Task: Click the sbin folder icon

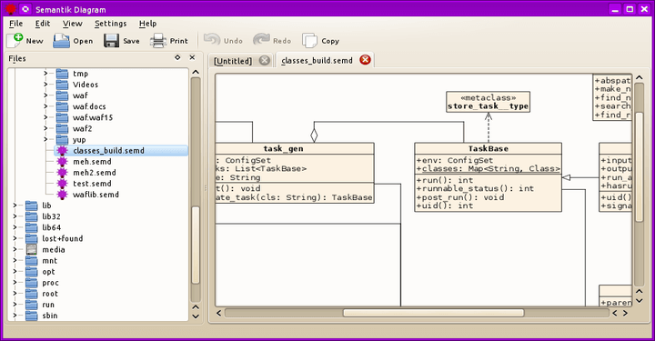Action: [31, 316]
